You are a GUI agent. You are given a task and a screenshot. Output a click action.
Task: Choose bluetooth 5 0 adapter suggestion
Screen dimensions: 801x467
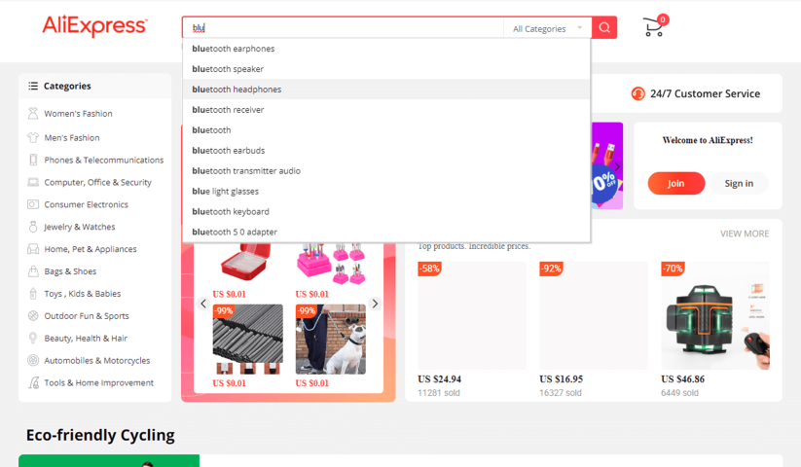coord(386,232)
